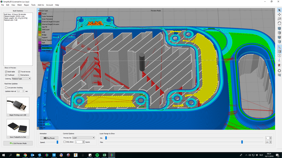Screen dimensions: 282x158
Task: Click the Play/Pause animation button
Action: (x=49, y=138)
